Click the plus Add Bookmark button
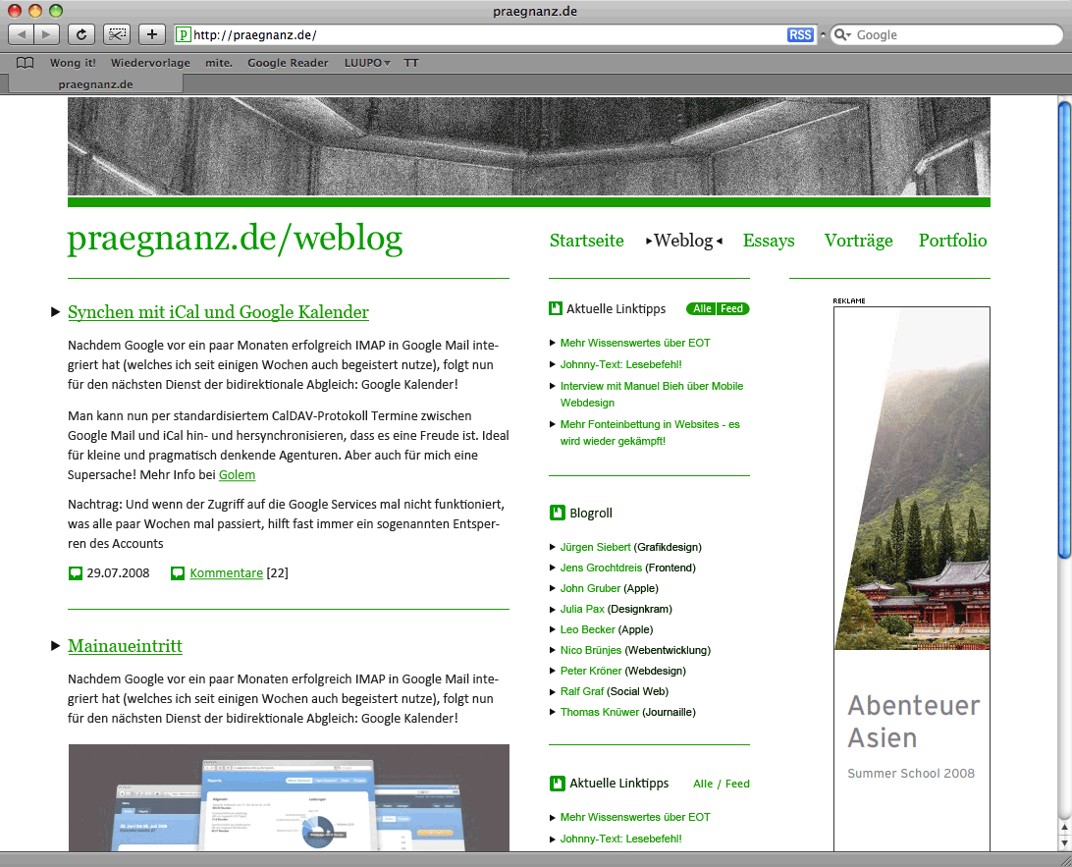Image resolution: width=1072 pixels, height=867 pixels. click(x=151, y=34)
